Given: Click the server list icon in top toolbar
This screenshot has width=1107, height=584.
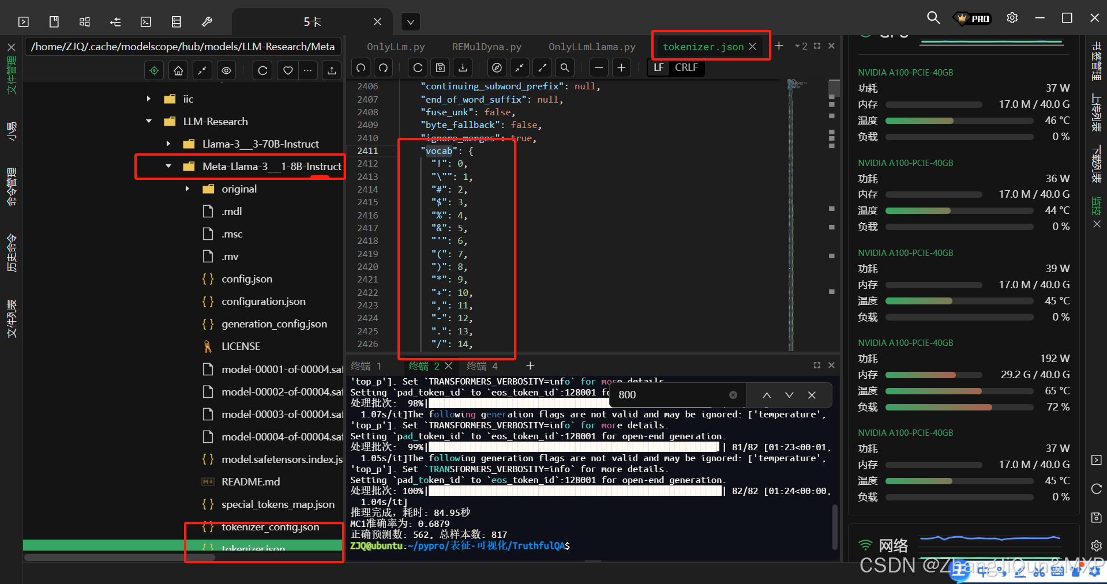Looking at the screenshot, I should [177, 22].
